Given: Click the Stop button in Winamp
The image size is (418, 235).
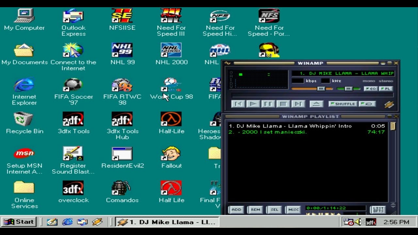Looking at the screenshot, I should coord(283,104).
